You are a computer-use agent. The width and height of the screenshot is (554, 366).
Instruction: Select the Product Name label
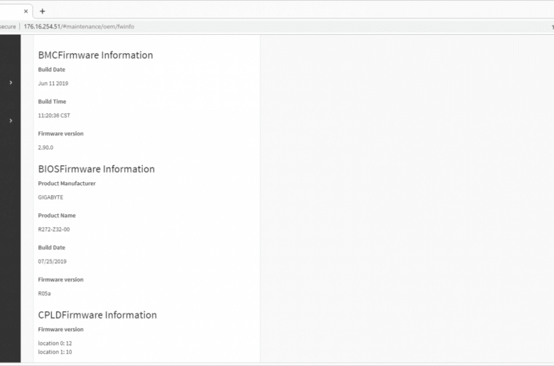click(57, 216)
